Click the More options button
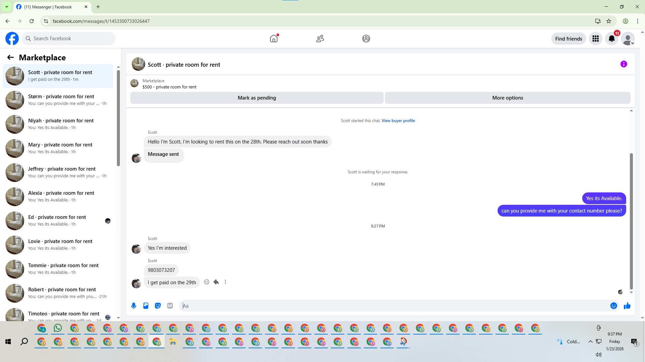 pos(507,98)
